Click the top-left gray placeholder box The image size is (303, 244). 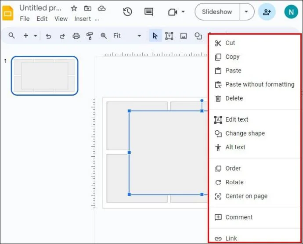pyautogui.click(x=118, y=126)
